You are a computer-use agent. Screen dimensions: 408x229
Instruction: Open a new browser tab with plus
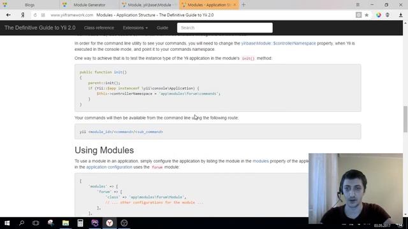click(x=244, y=4)
